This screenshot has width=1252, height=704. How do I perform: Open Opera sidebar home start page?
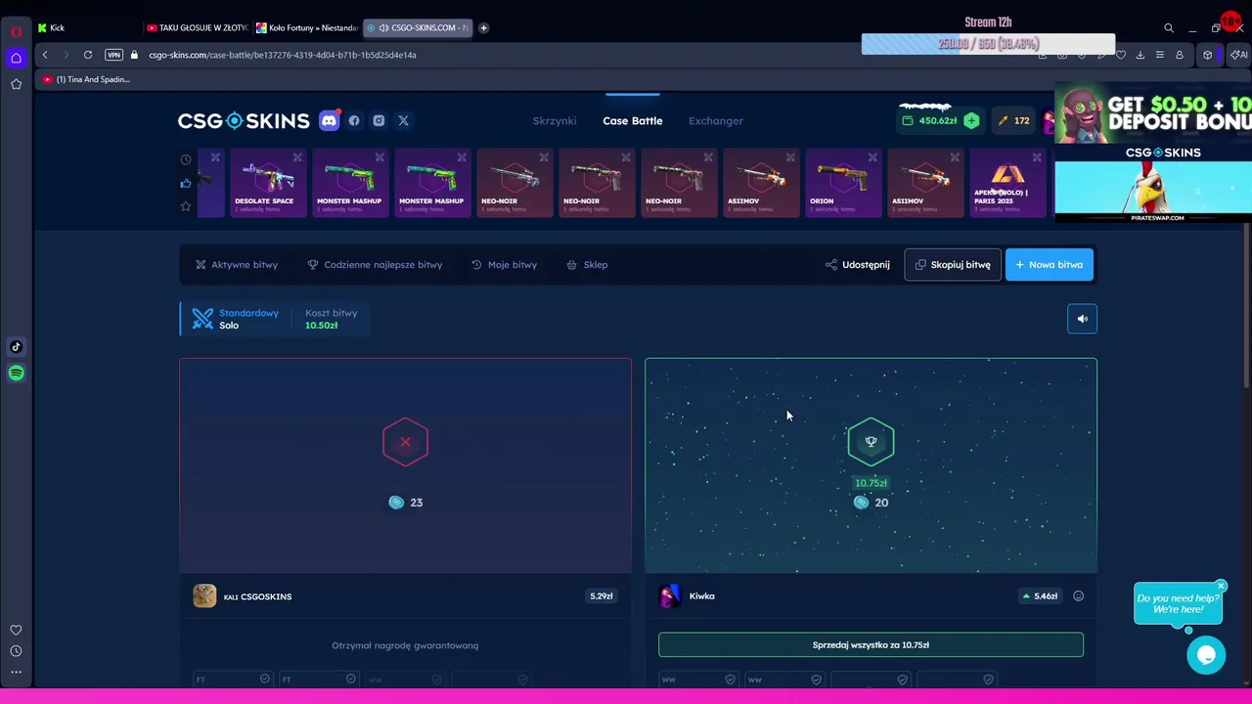(16, 59)
